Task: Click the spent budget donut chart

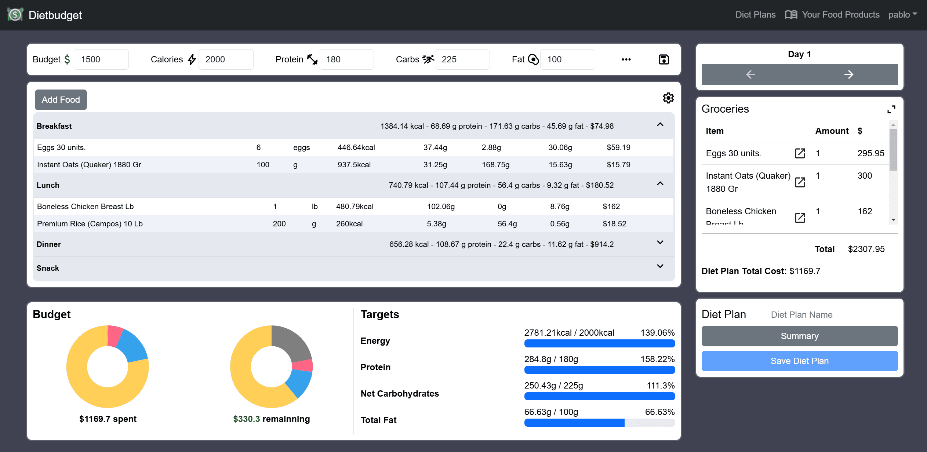Action: [x=108, y=367]
